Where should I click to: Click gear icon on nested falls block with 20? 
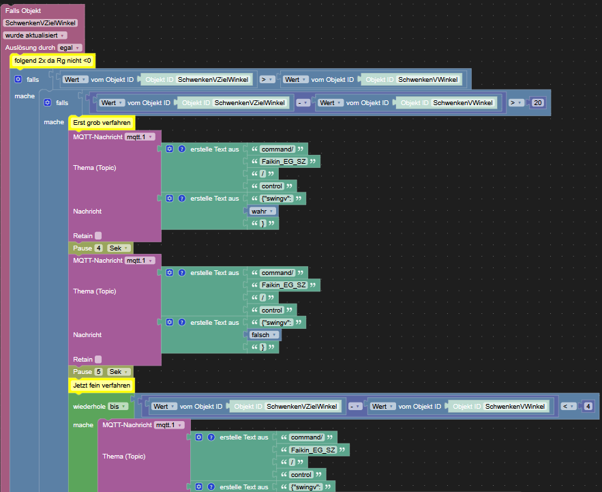coord(48,102)
